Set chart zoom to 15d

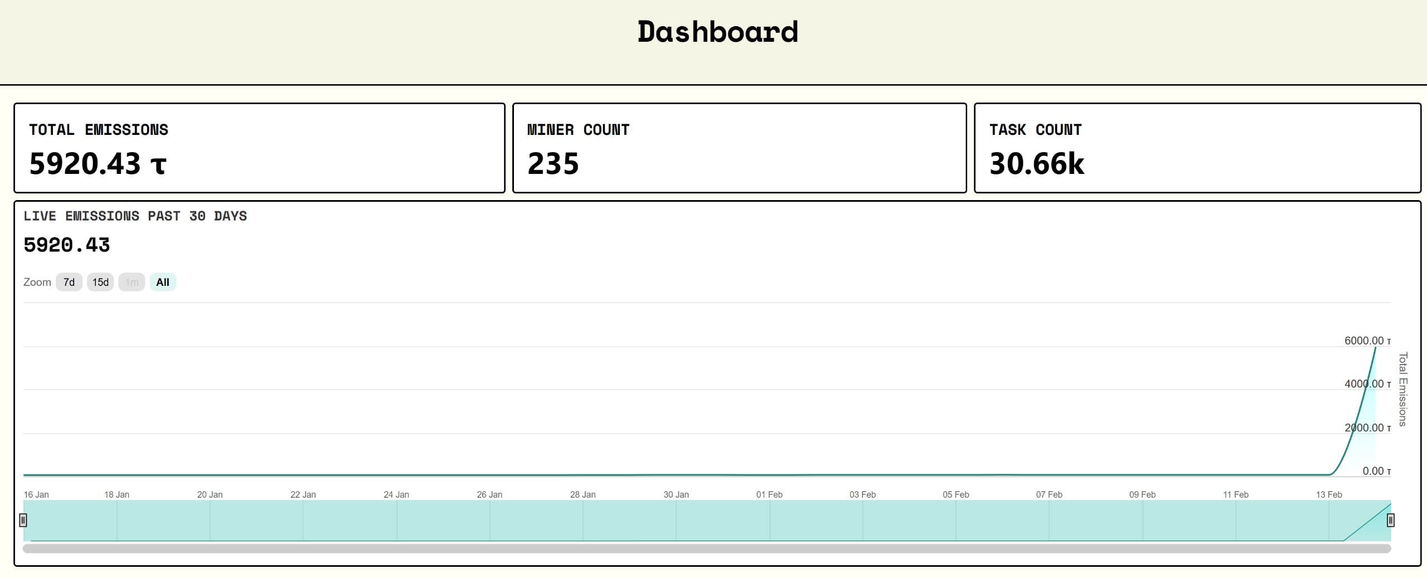100,282
